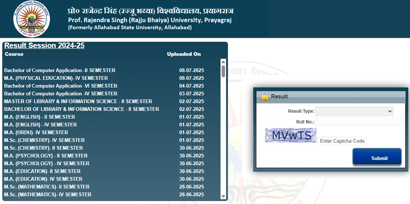Click the Result panel title text

279,96
